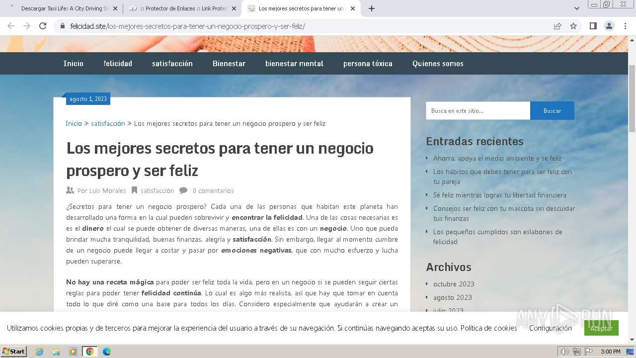636x358 pixels.
Task: Click the author person icon
Action: (70, 190)
